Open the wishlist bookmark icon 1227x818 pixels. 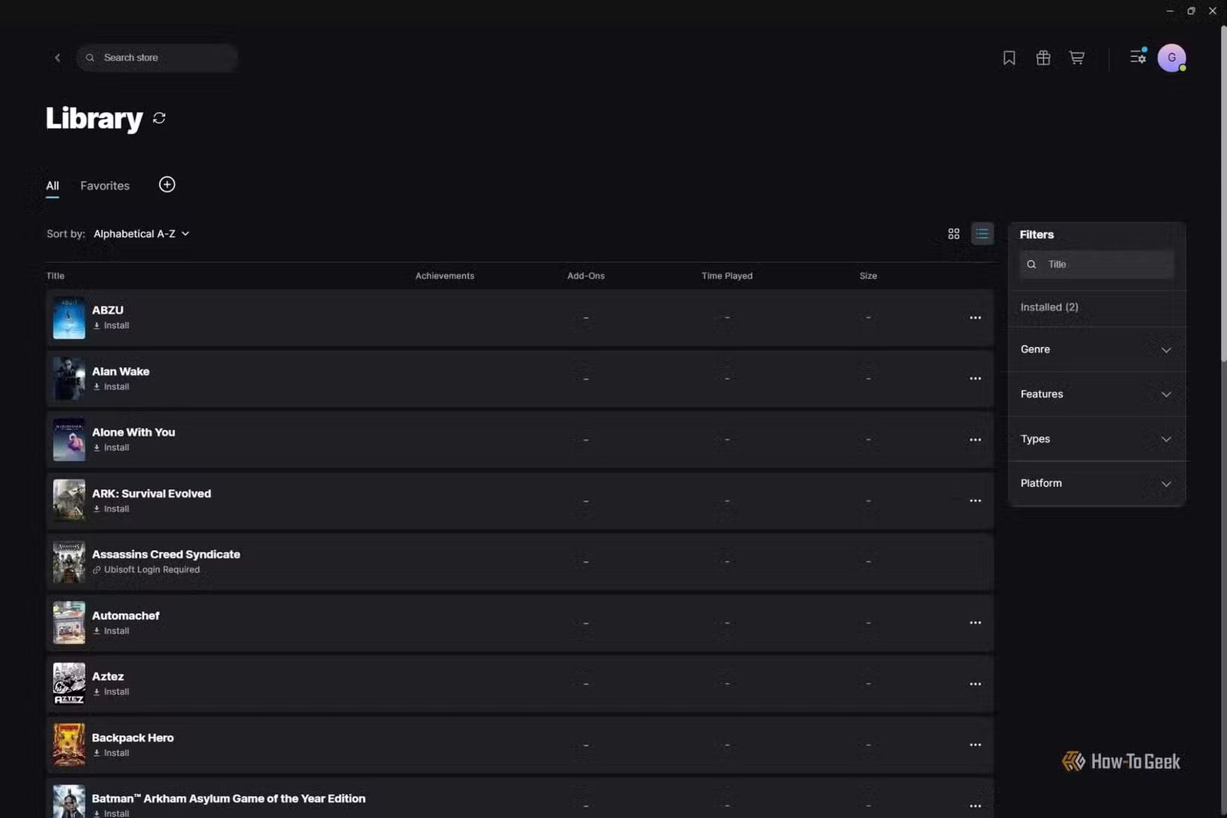1009,57
